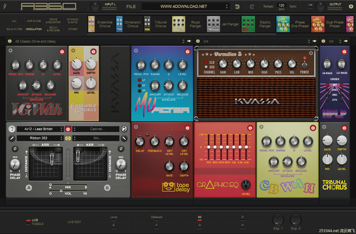Open settings gear on Vermilion B amp
Viewport: 356px width, 234px height.
(x=311, y=53)
